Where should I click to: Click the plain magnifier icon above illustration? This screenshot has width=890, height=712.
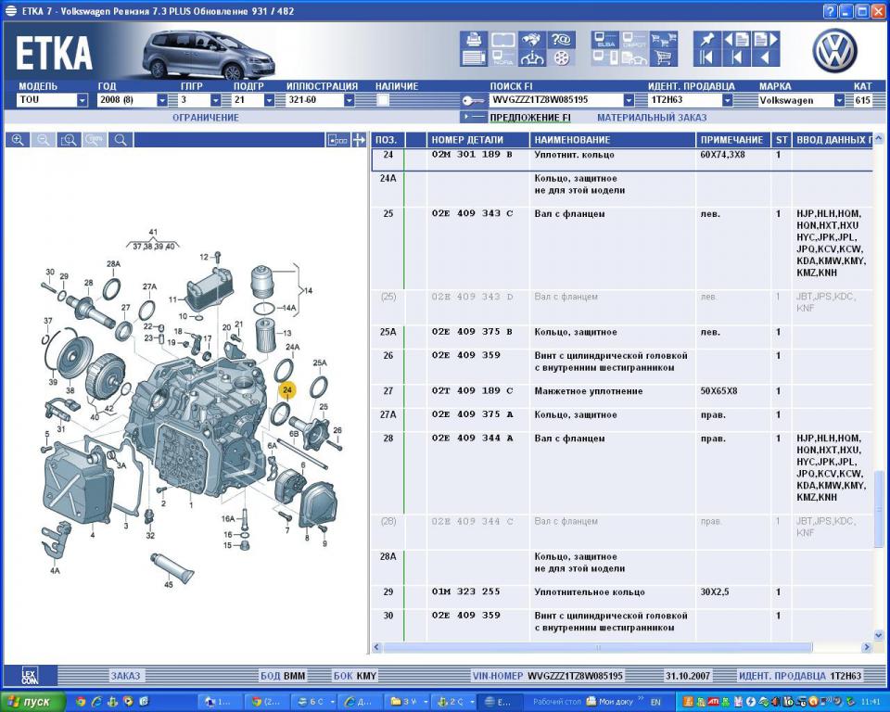coord(121,140)
